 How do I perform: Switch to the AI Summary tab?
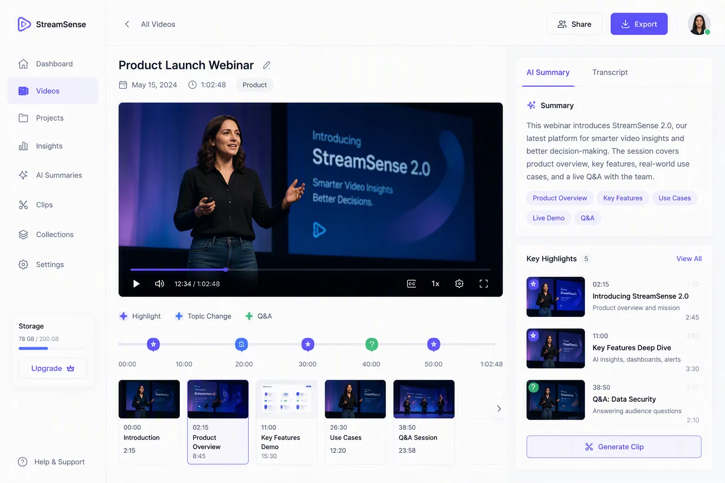(x=548, y=72)
